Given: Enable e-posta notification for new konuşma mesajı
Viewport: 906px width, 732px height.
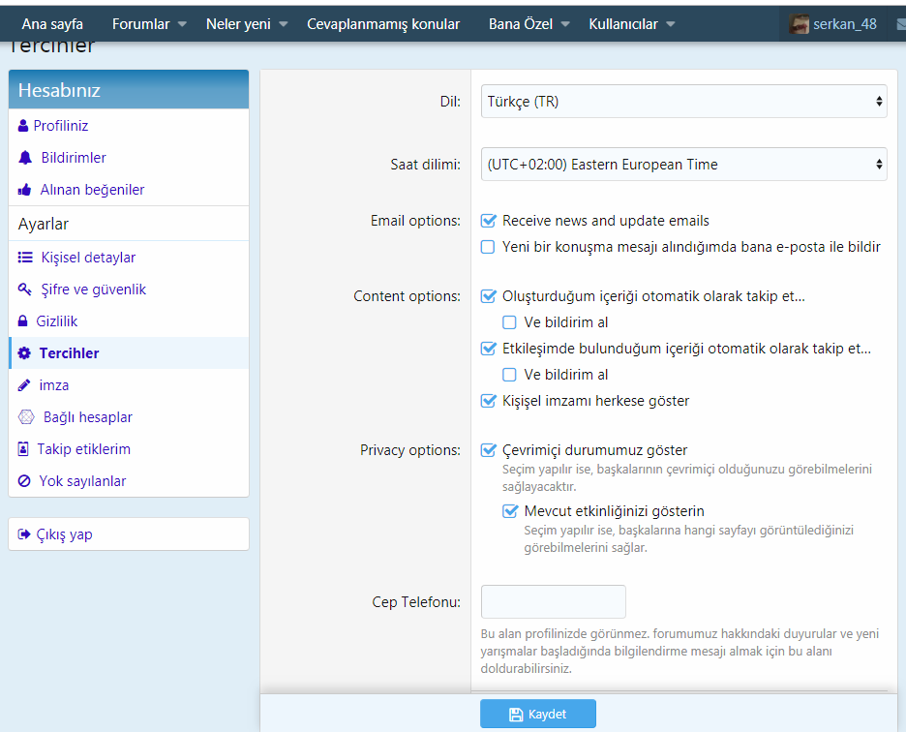Looking at the screenshot, I should 488,247.
